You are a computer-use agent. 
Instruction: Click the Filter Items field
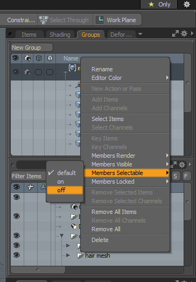29,176
